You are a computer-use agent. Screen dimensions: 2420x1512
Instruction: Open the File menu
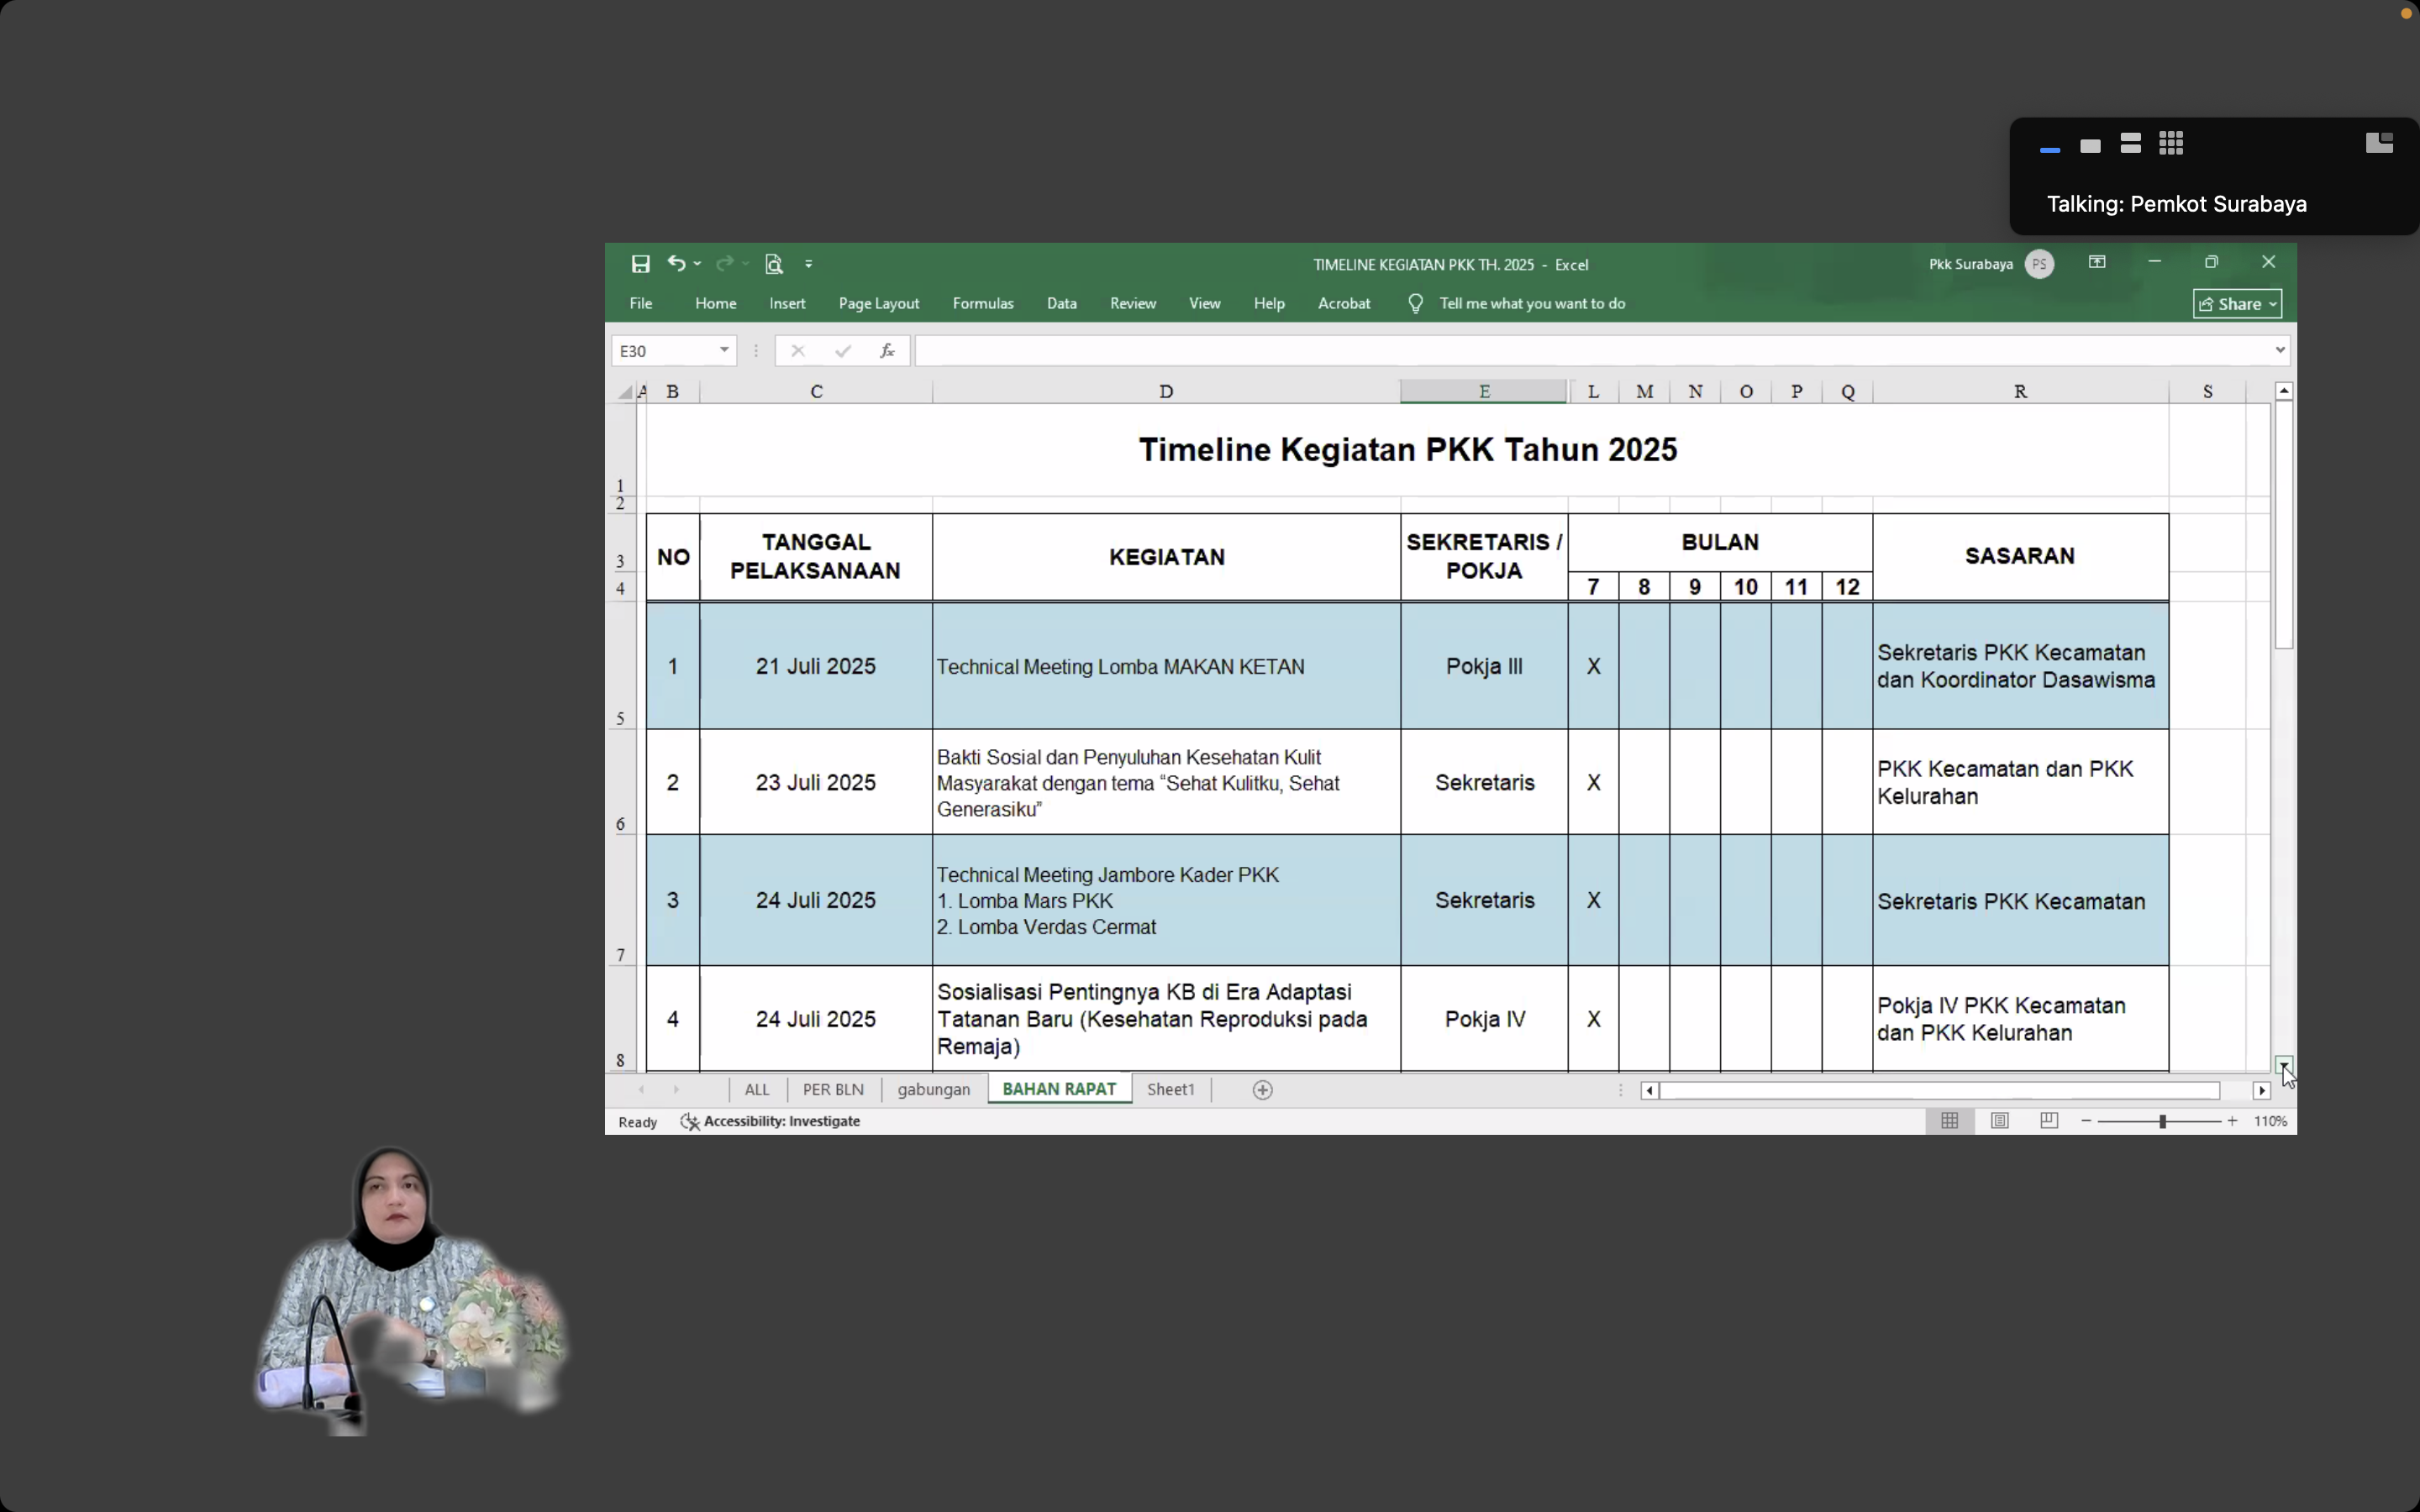coord(641,303)
